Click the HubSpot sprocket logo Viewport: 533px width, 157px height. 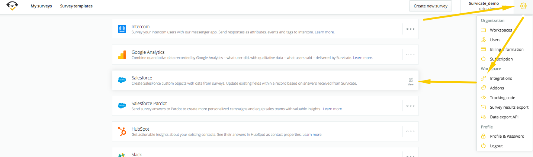point(122,131)
